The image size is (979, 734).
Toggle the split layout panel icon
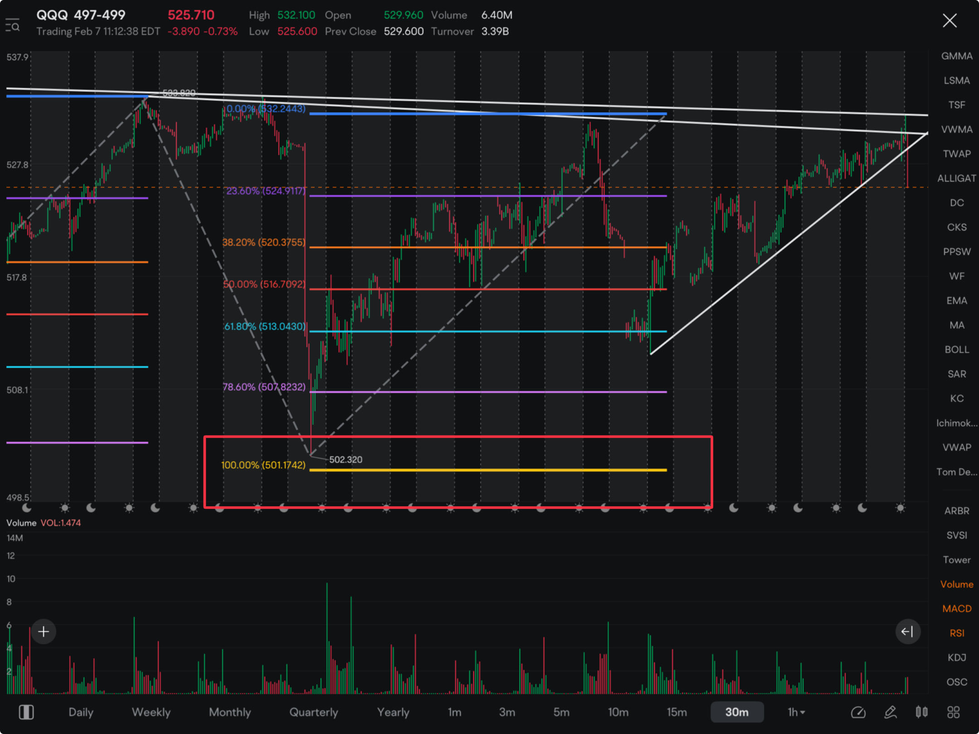click(x=26, y=712)
